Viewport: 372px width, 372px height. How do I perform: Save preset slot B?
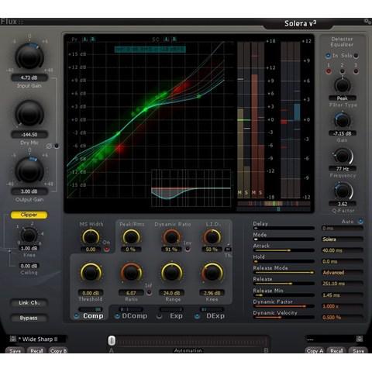pos(358,350)
